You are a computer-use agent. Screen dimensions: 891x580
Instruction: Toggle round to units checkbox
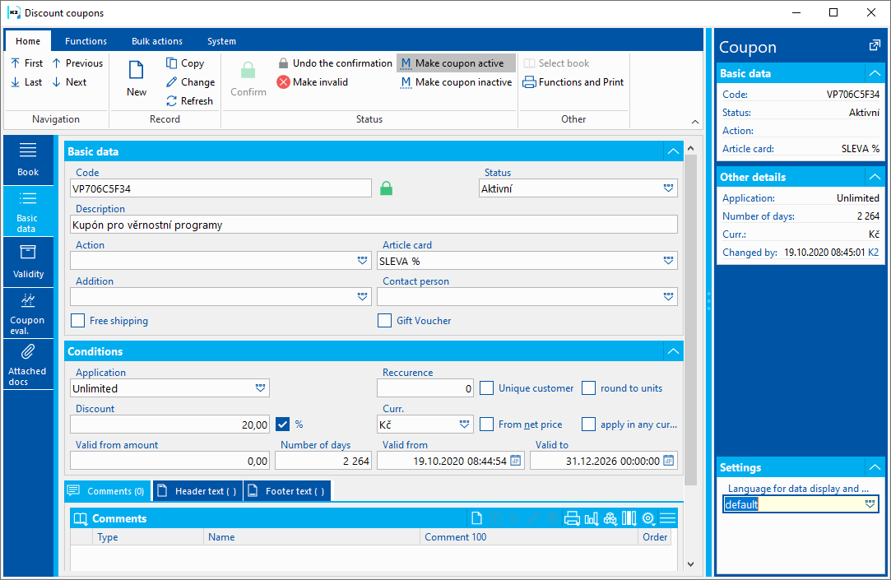[589, 388]
